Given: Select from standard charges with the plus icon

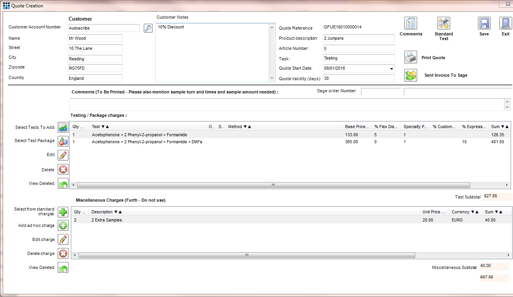Looking at the screenshot, I should click(63, 212).
